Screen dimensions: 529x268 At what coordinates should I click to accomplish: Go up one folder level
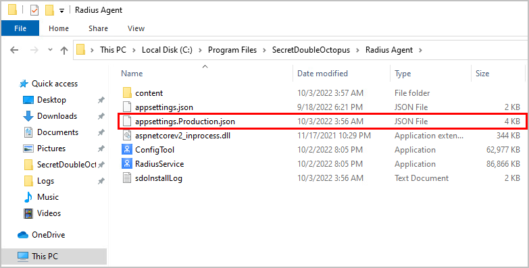[x=64, y=50]
